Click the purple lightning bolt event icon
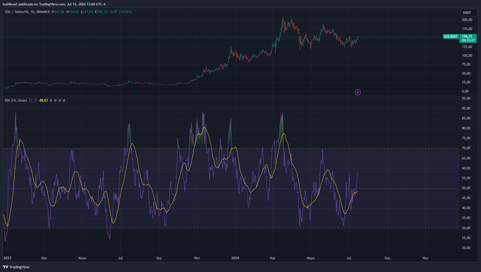The width and height of the screenshot is (481, 272). click(x=358, y=92)
